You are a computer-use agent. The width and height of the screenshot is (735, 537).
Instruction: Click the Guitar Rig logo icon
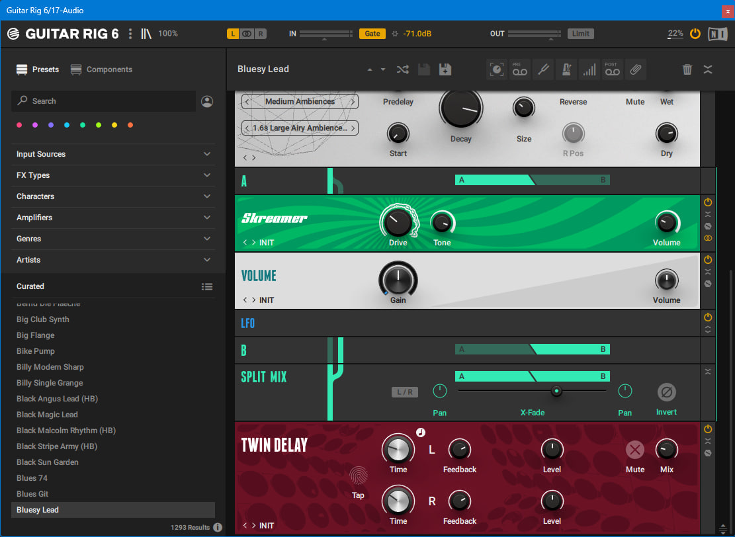13,34
